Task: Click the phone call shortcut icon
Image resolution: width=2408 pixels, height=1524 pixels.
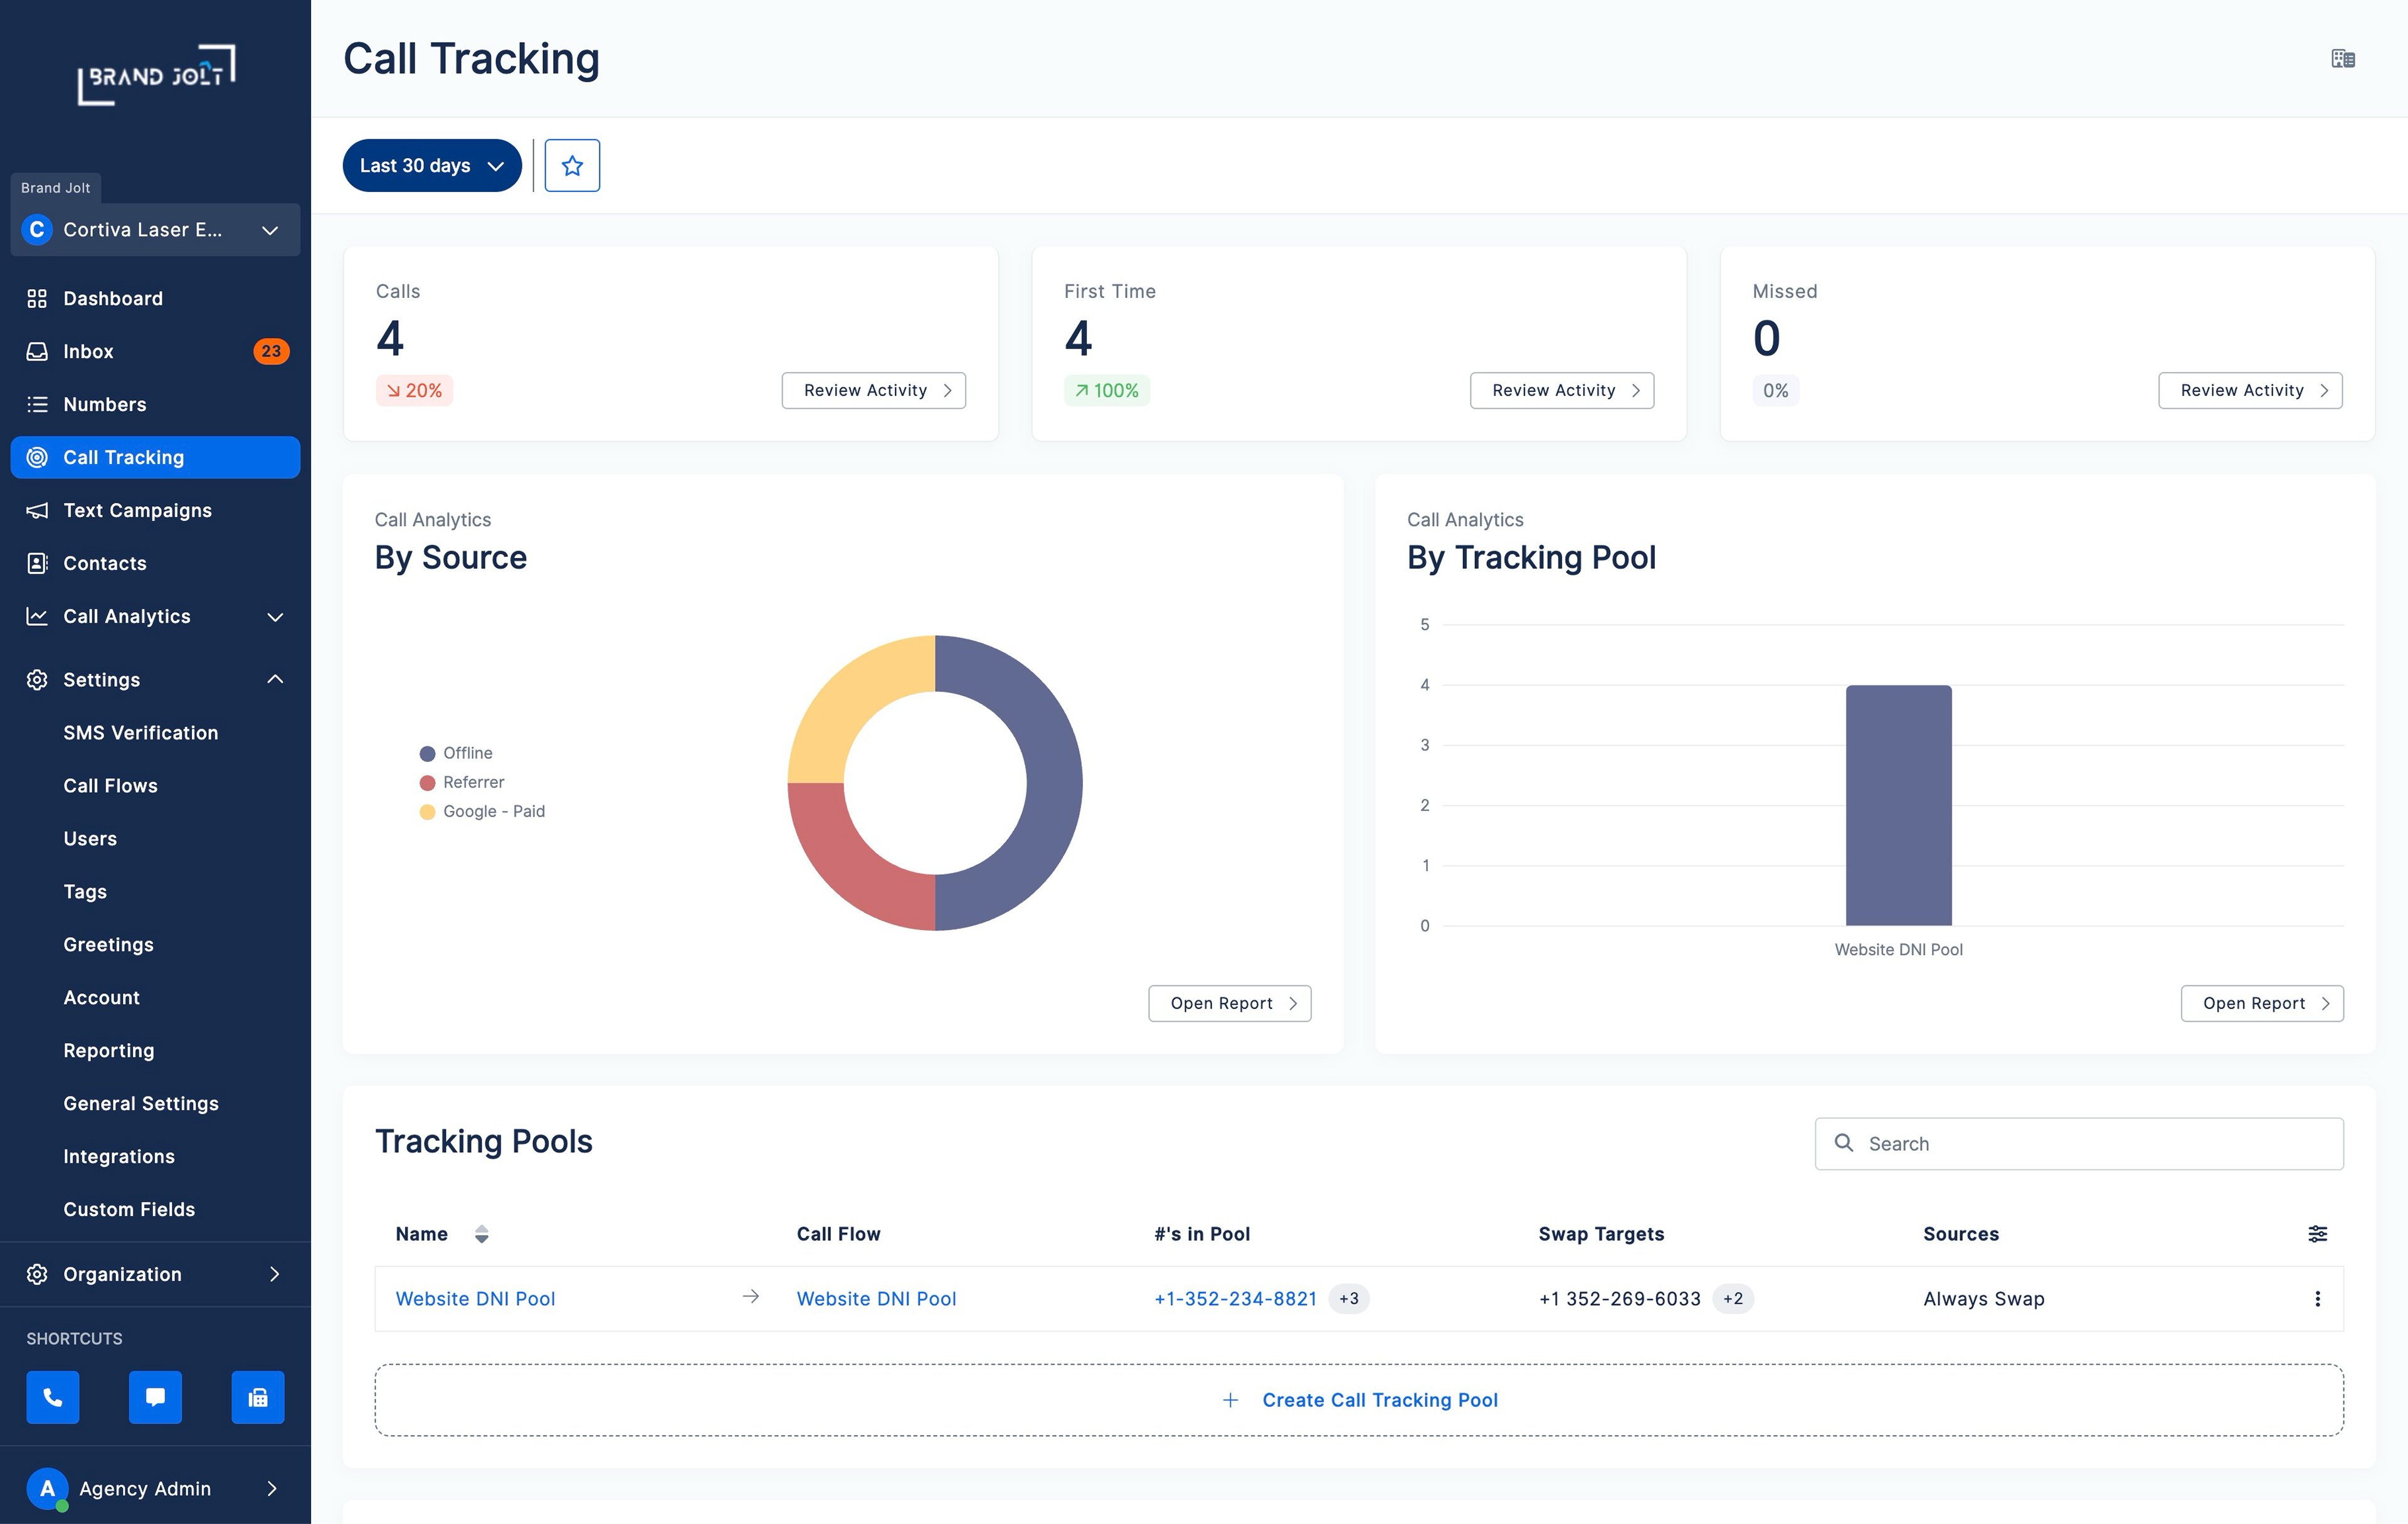Action: 52,1396
